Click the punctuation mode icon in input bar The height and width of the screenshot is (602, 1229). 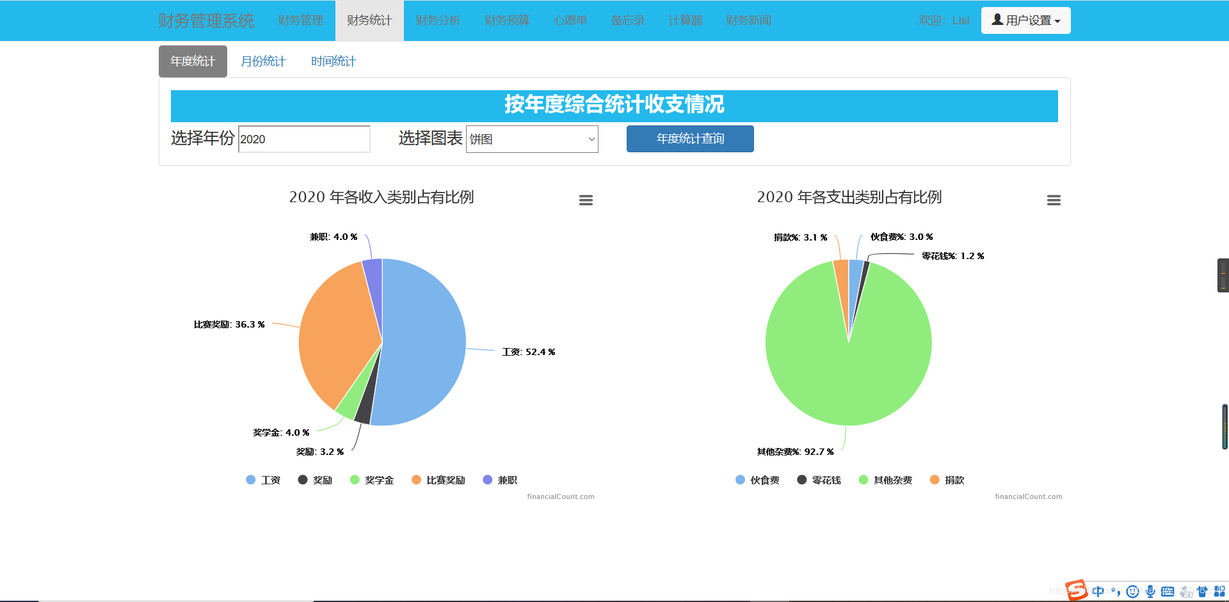click(x=1115, y=591)
